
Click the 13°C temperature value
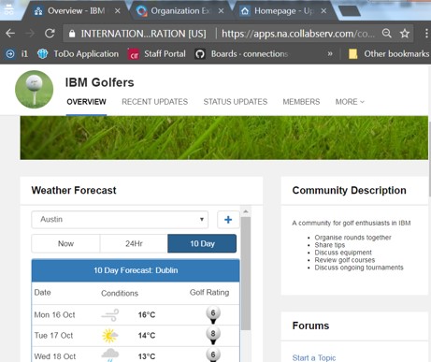[147, 356]
